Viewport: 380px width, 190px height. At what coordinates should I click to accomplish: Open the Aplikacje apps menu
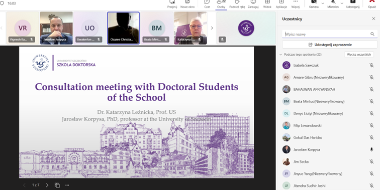point(281,4)
